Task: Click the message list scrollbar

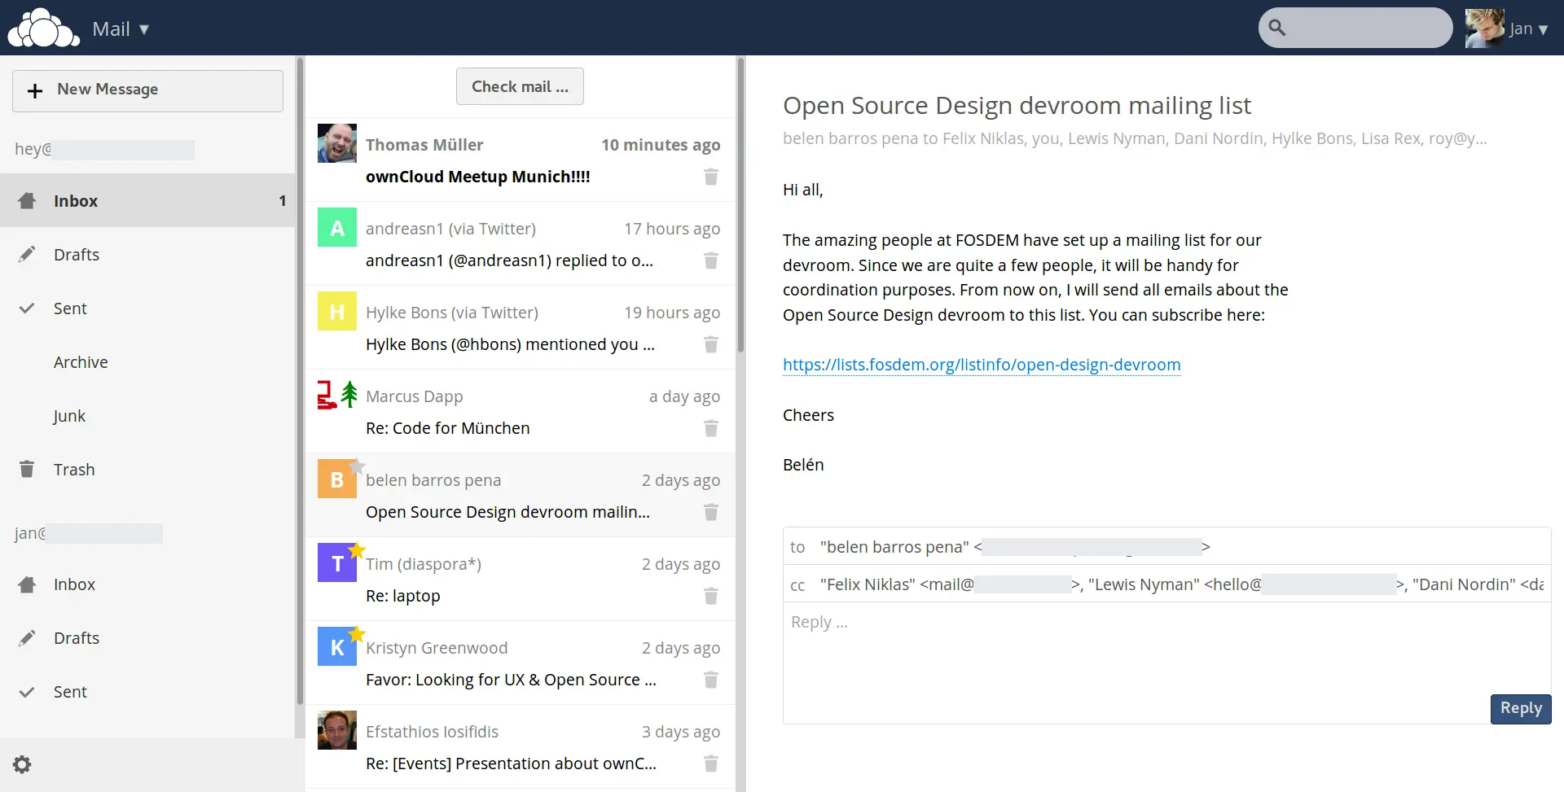Action: [x=740, y=205]
